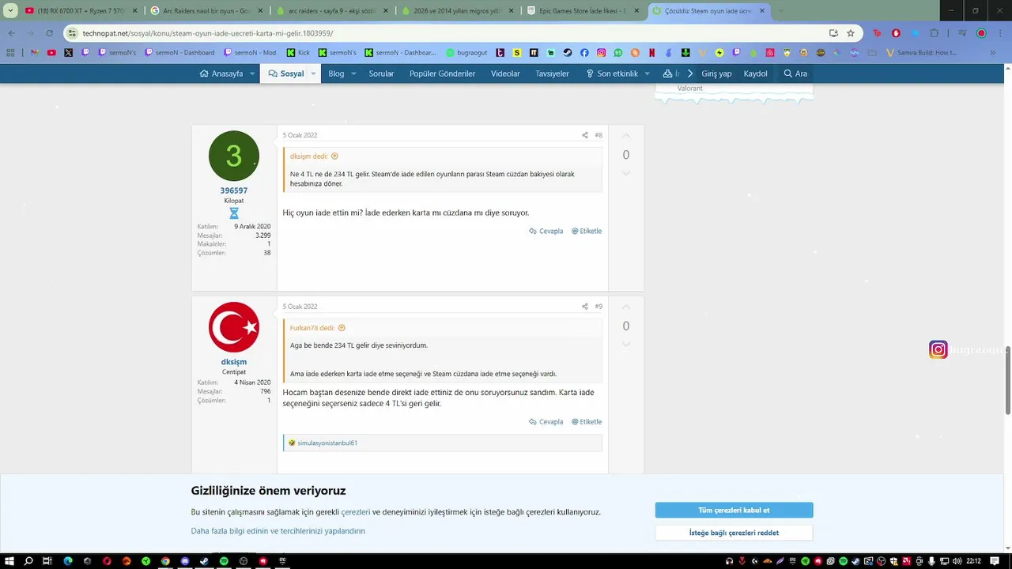1012x569 pixels.
Task: Open the Sorular menu item
Action: point(381,73)
